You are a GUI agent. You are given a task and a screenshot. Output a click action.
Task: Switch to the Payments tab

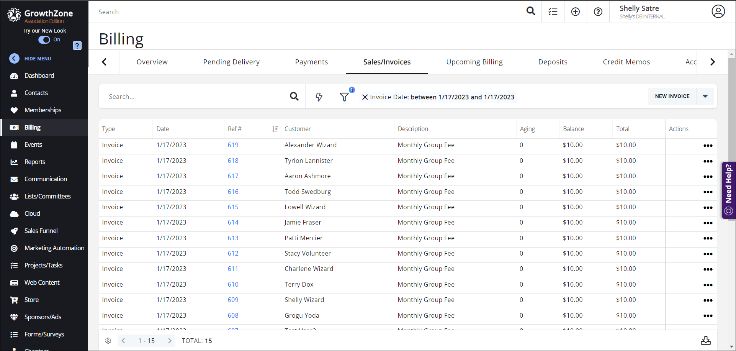311,62
